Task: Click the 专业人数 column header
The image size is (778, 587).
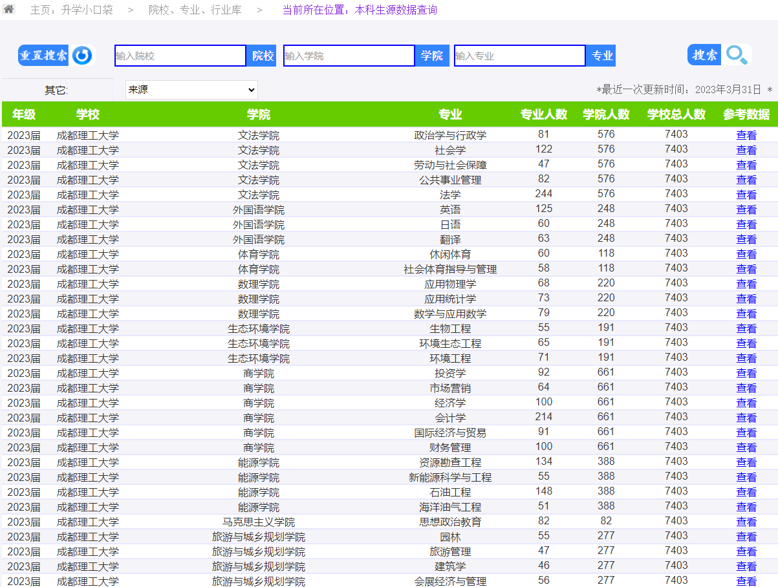Action: (x=543, y=114)
